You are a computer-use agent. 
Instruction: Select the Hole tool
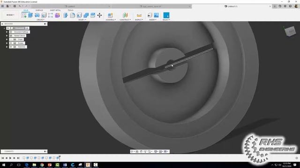tap(44, 15)
